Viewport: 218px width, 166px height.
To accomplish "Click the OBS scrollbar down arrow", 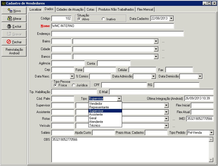I will coord(211,160).
